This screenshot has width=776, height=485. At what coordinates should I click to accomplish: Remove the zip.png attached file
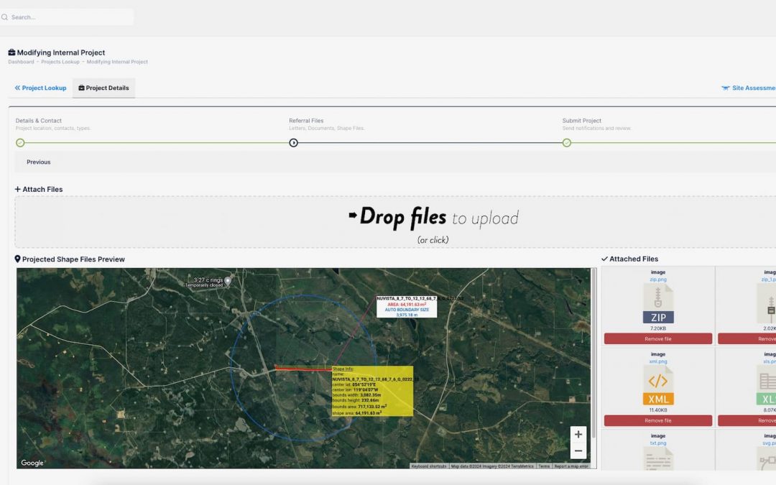tap(658, 338)
